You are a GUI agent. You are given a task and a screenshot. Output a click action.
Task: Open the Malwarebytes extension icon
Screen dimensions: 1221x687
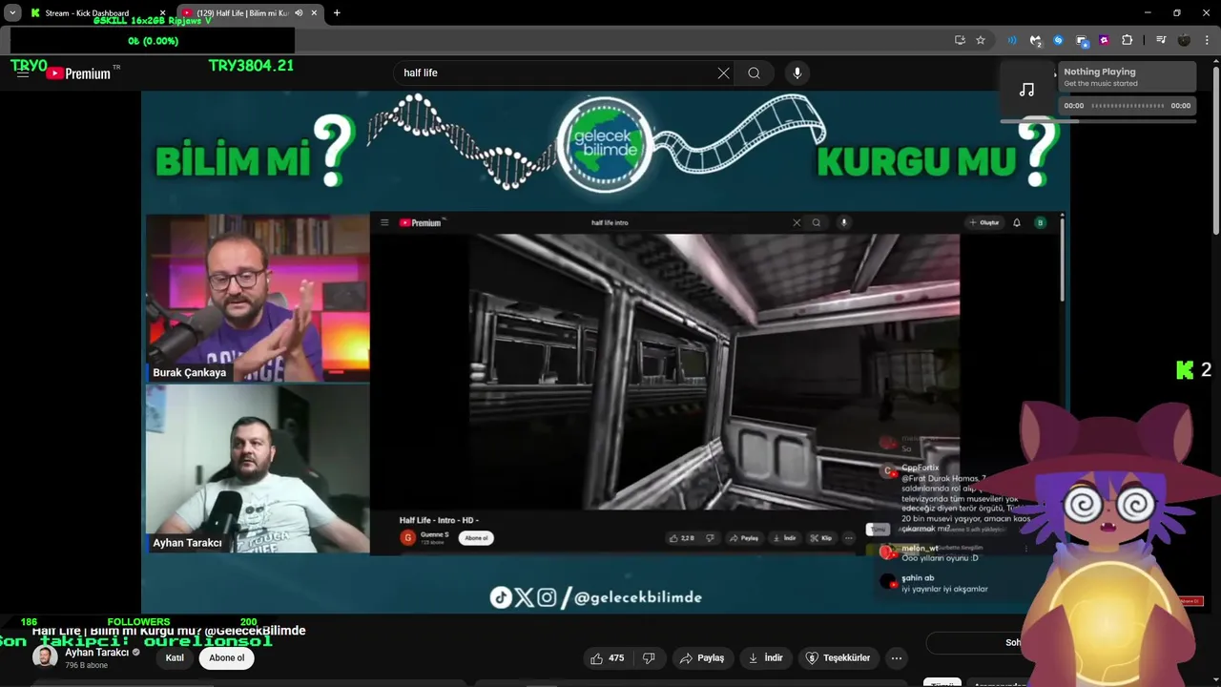tap(1035, 40)
